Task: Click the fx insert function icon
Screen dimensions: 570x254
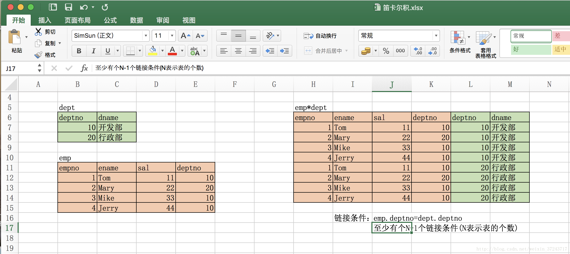Action: click(84, 68)
